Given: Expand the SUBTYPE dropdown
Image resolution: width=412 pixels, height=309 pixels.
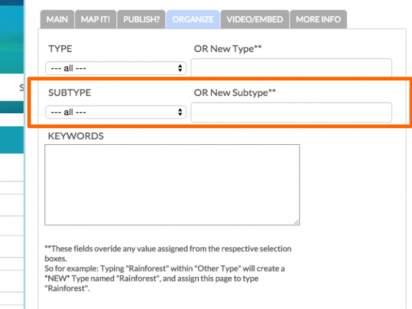Looking at the screenshot, I should click(x=116, y=112).
